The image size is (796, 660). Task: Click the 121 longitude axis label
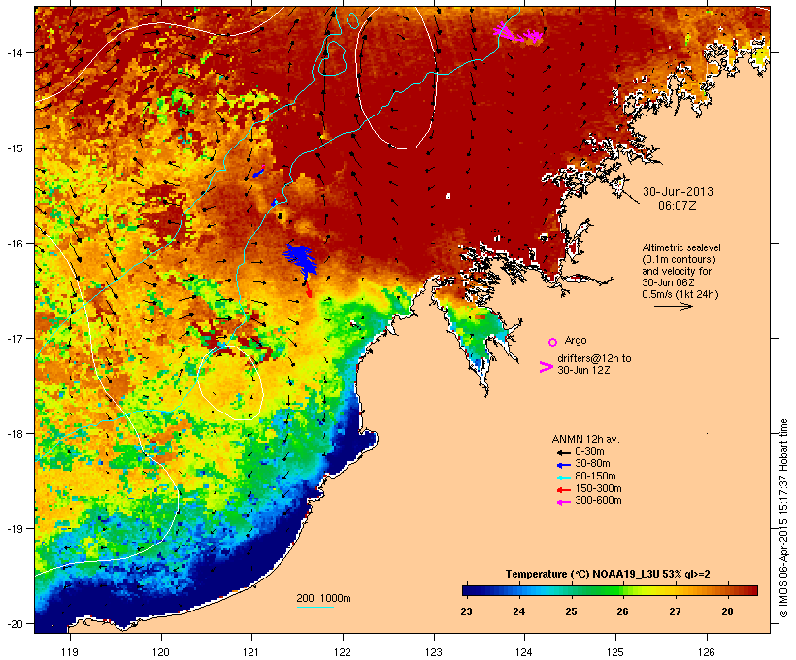pos(251,652)
